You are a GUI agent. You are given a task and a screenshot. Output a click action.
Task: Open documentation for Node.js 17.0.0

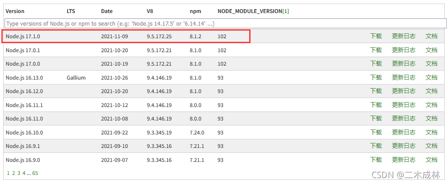(431, 64)
